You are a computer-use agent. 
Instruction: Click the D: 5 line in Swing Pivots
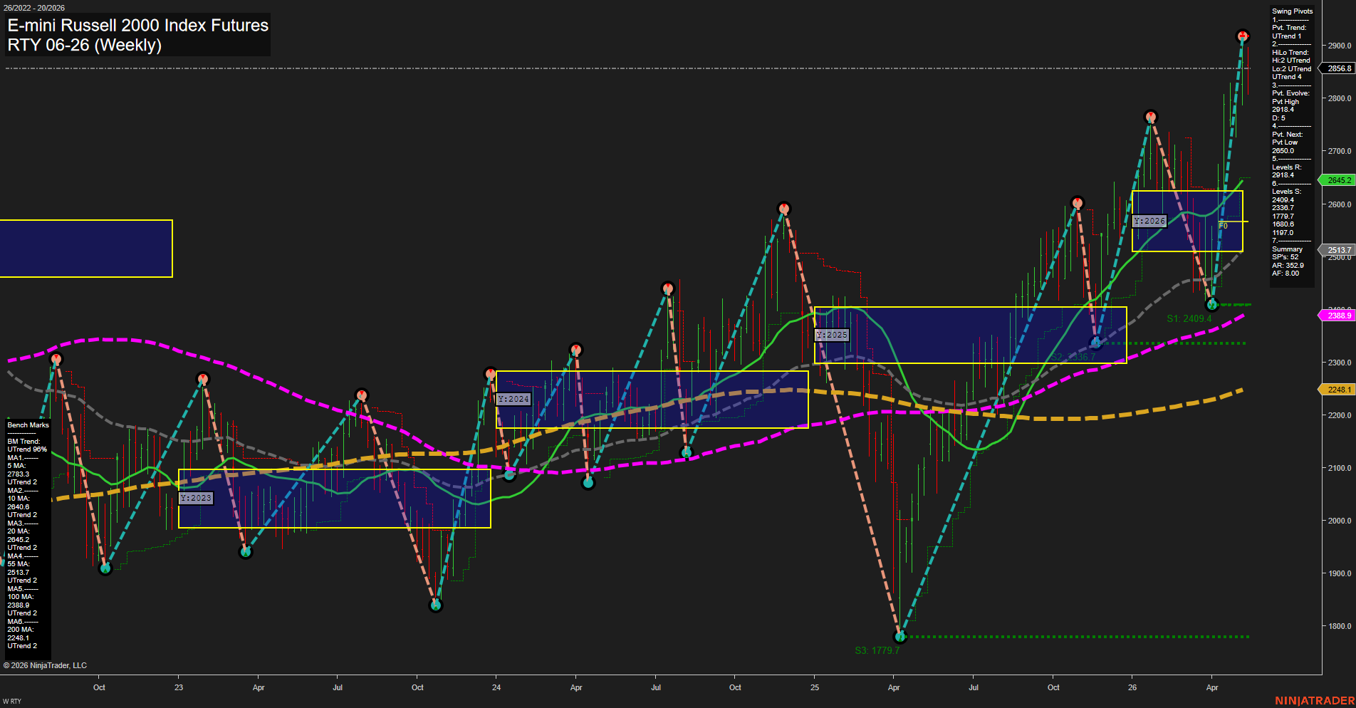click(x=1278, y=118)
